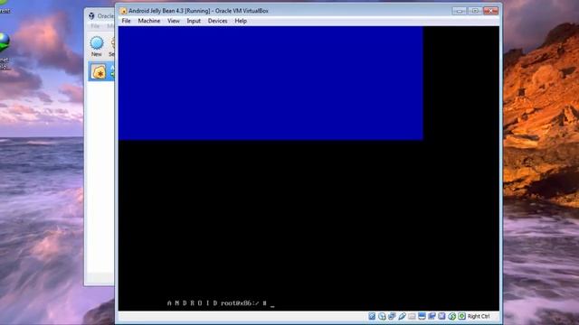The width and height of the screenshot is (579, 325).
Task: Click the VM window title bar icon
Action: coord(123,11)
